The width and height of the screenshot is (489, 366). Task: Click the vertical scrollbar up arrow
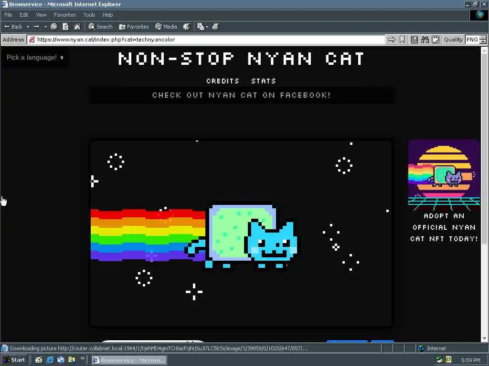click(x=484, y=50)
